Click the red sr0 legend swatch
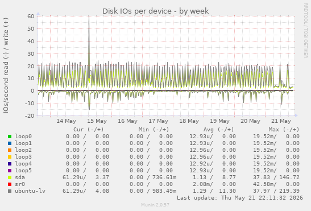This screenshot has height=211, width=311. pyautogui.click(x=10, y=184)
